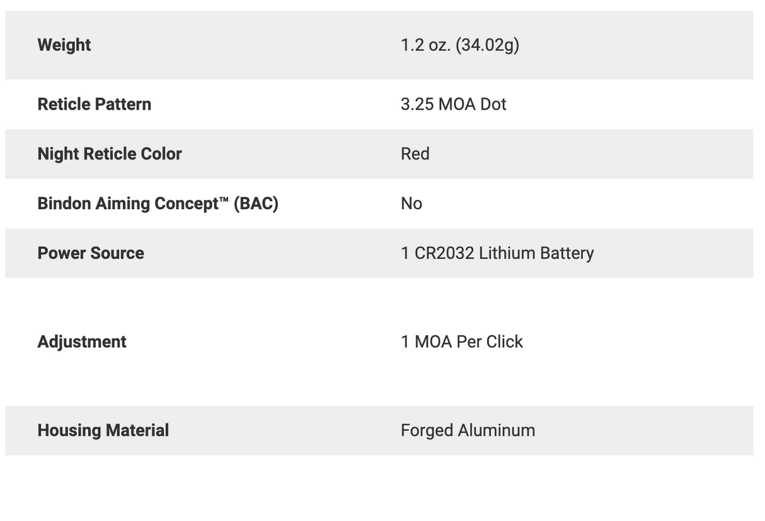Click the word Aluminum in housing value
The width and height of the screenshot is (765, 521).
click(497, 430)
